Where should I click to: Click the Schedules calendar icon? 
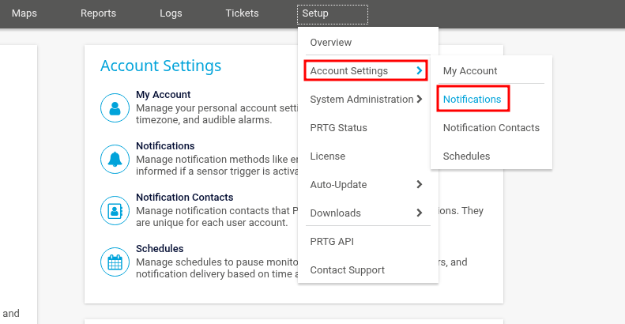[115, 262]
